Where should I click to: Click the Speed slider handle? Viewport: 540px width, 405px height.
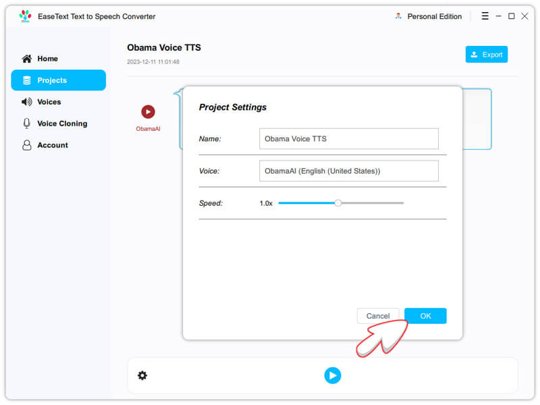pyautogui.click(x=338, y=203)
